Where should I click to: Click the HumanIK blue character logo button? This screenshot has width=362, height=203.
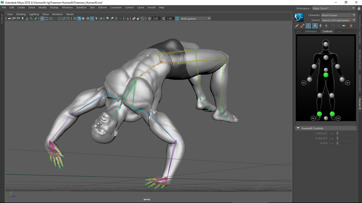coord(299,17)
